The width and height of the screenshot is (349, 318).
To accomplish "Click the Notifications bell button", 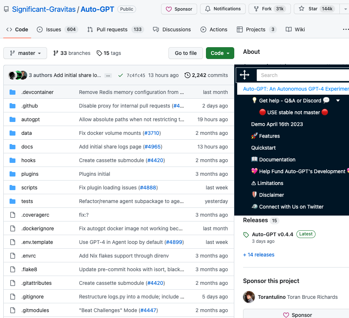I will (x=222, y=9).
